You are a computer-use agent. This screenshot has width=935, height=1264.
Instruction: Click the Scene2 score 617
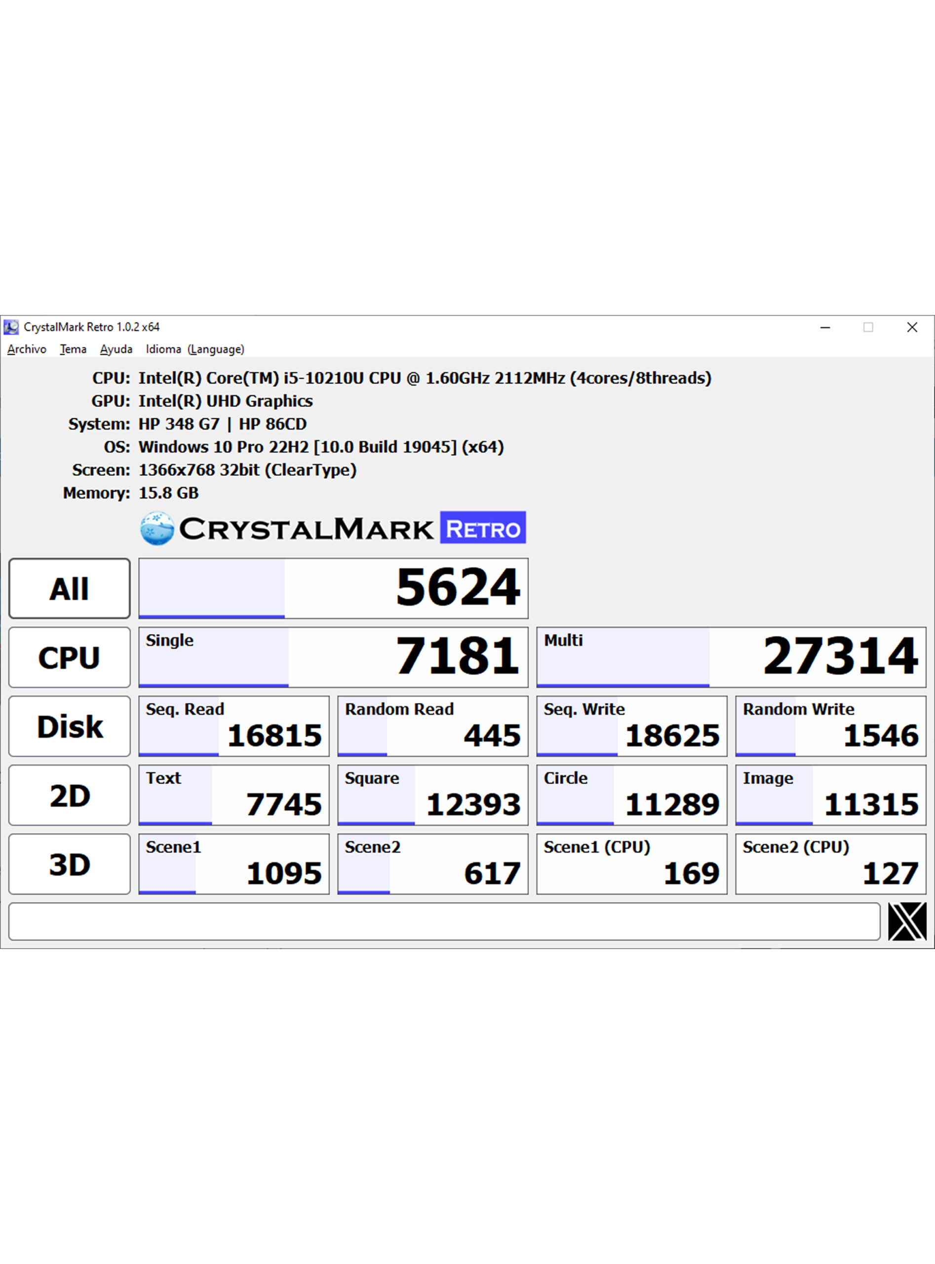[433, 865]
